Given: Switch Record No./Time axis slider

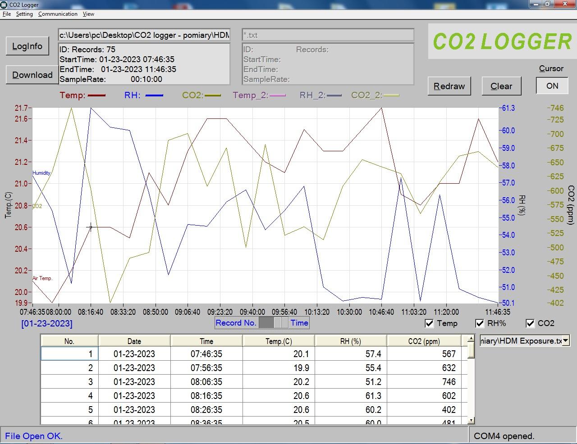Looking at the screenshot, I should pos(273,323).
